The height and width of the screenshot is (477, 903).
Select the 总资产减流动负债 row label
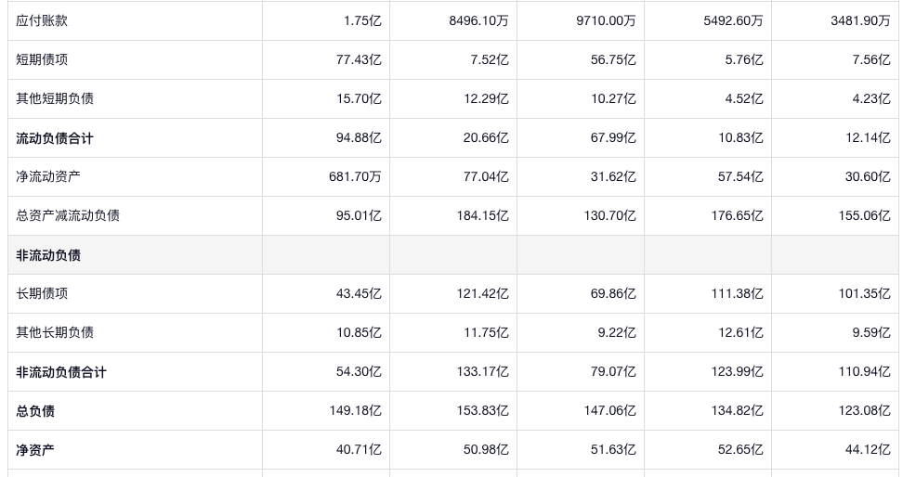(68, 215)
